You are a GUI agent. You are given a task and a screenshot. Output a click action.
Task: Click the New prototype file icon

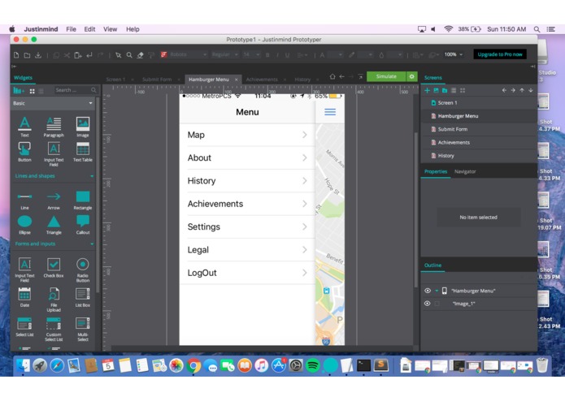pyautogui.click(x=16, y=55)
